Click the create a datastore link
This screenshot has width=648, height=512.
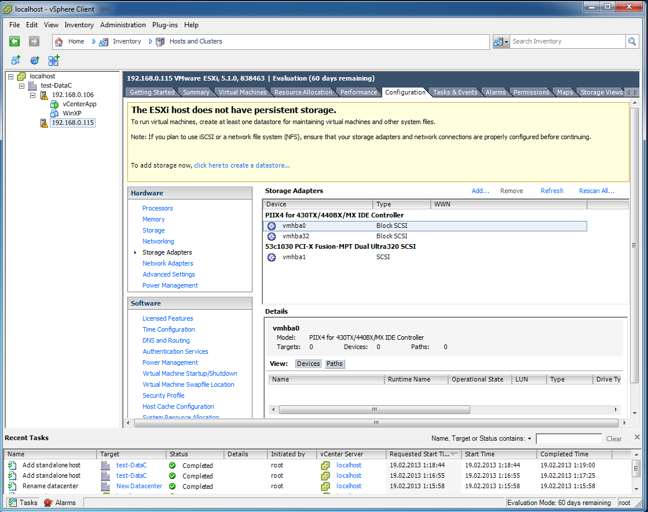point(241,165)
